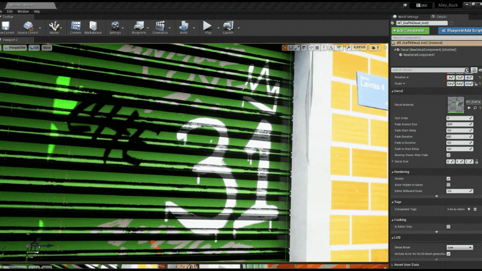The height and width of the screenshot is (271, 482).
Task: Open Source Control from the toolbar
Action: point(28,27)
